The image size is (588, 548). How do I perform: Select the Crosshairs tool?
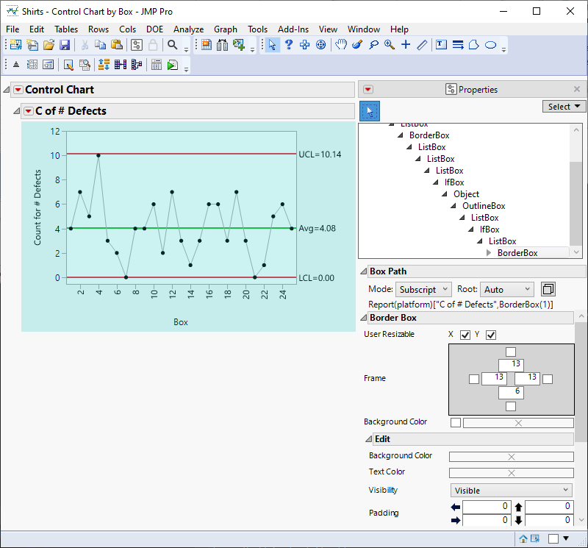tap(405, 45)
